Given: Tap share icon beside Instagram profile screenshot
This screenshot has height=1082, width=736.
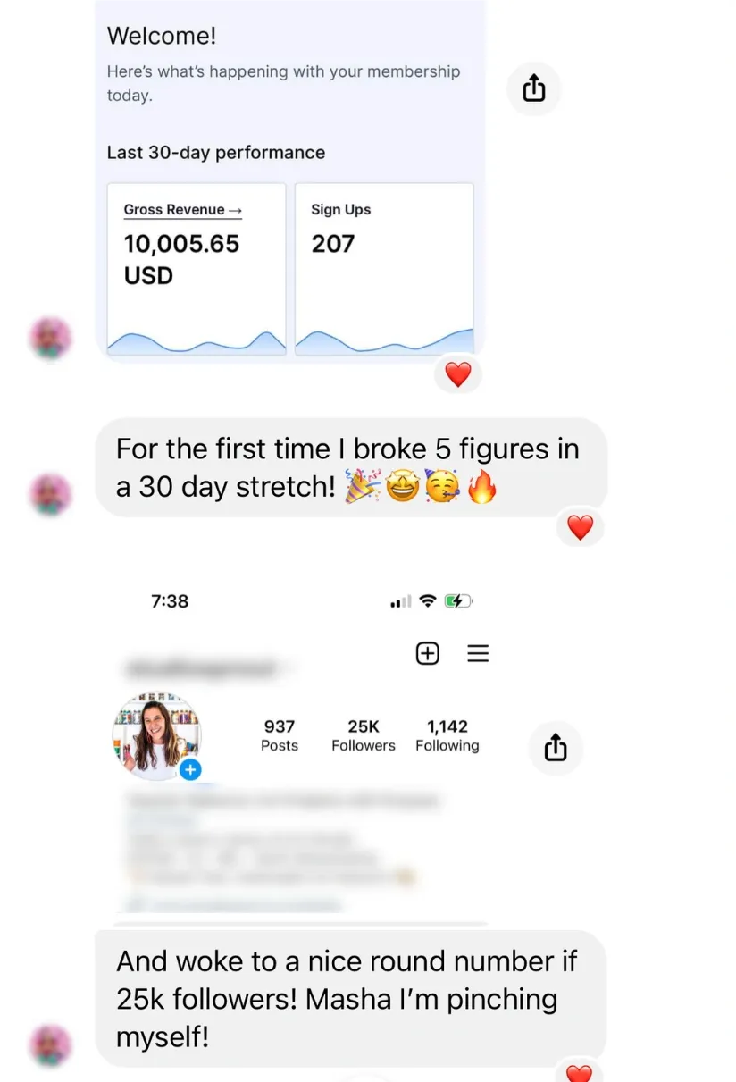Looking at the screenshot, I should coord(556,747).
